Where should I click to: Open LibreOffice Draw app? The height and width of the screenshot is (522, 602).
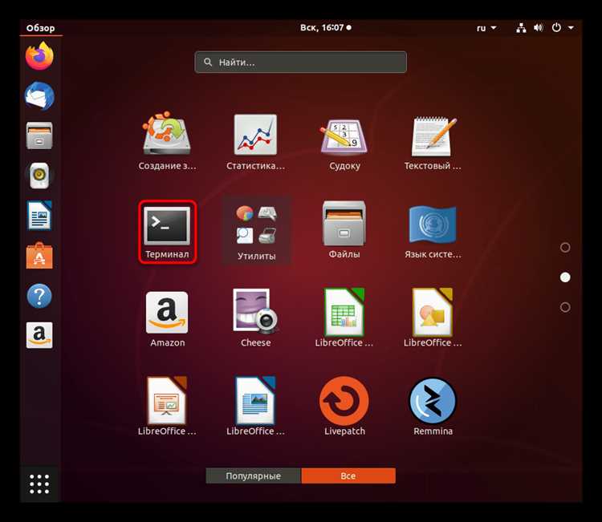pos(433,318)
